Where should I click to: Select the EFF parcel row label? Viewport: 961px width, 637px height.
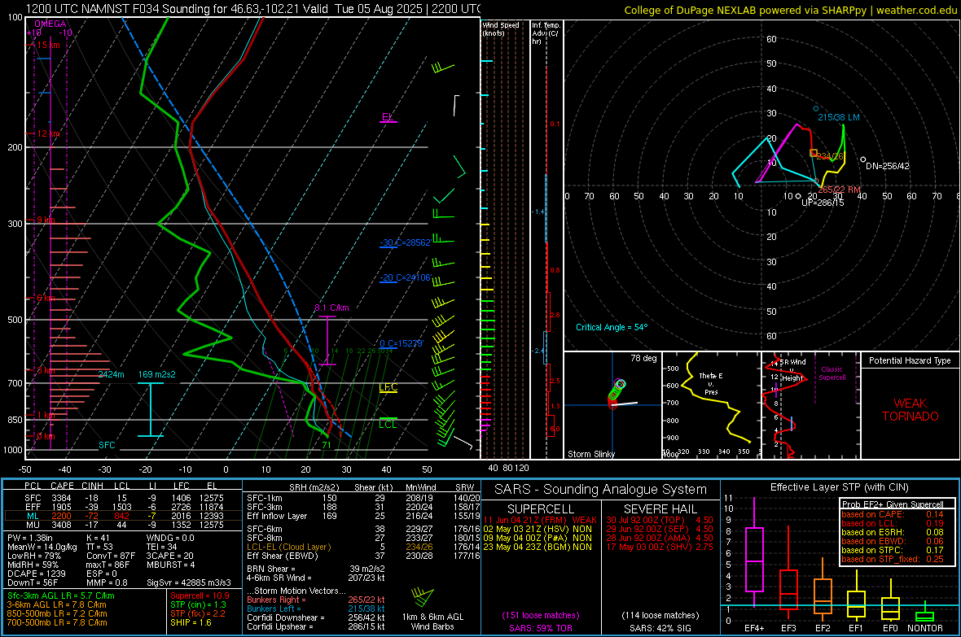click(x=33, y=507)
